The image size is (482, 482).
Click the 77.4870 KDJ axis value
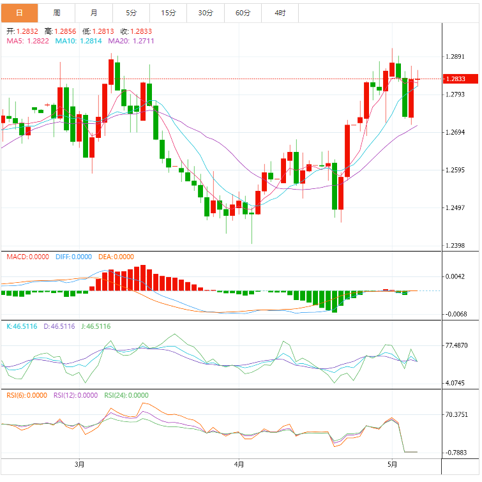(x=456, y=345)
